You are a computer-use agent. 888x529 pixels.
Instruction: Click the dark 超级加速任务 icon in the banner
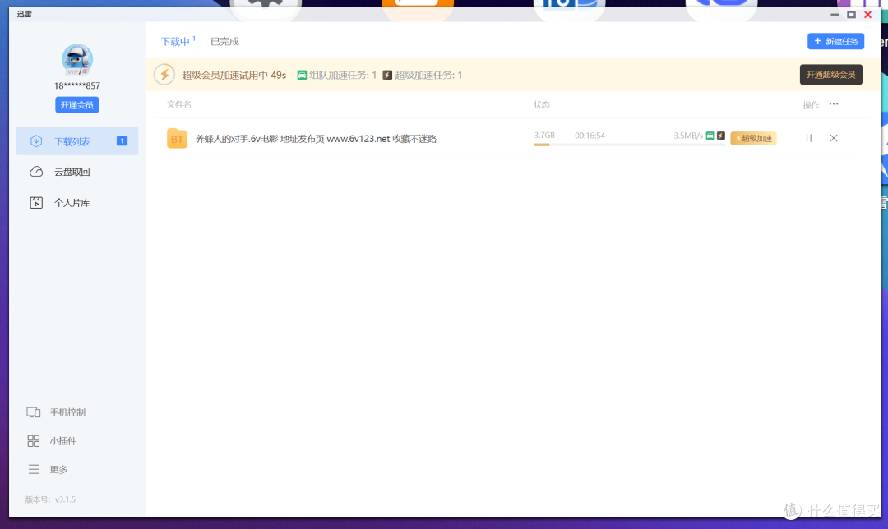[x=387, y=76]
